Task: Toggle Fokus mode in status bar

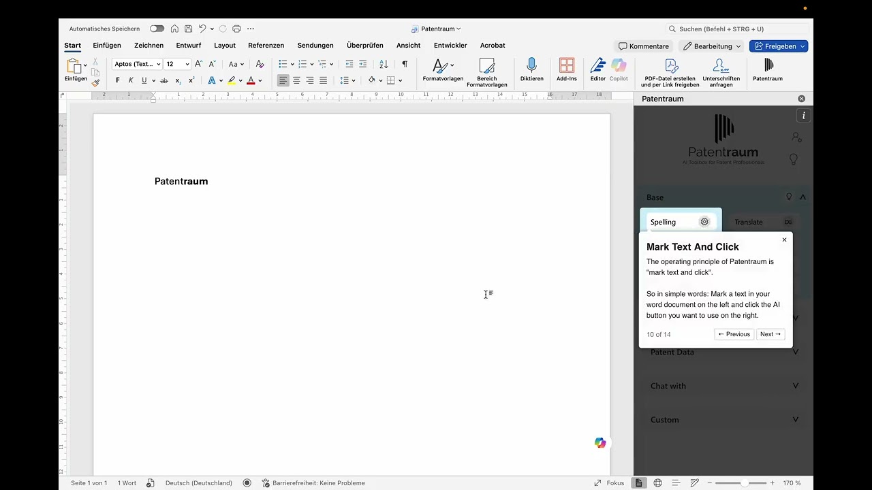Action: click(x=609, y=483)
